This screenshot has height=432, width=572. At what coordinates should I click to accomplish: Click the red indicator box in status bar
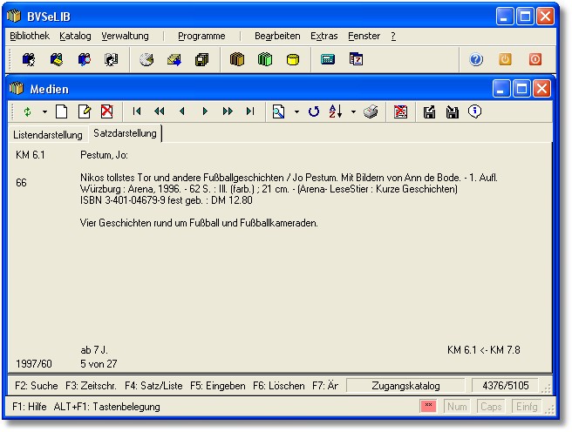pos(428,407)
